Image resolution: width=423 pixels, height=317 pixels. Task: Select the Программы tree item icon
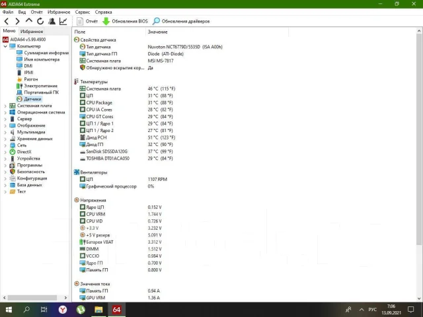13,165
